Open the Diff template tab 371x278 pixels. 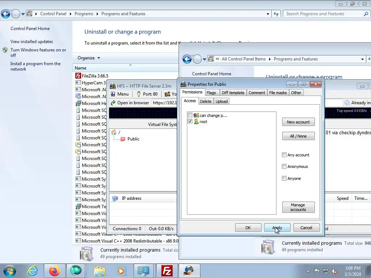[x=233, y=93]
